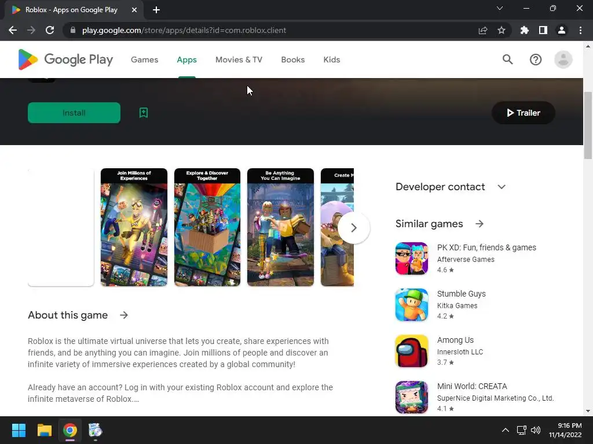Open Similar games list with the arrow

479,224
